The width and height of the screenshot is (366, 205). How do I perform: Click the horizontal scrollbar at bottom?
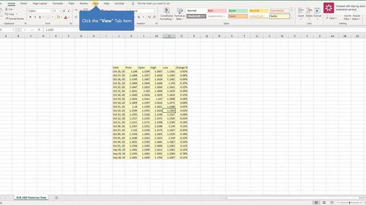pyautogui.click(x=293, y=198)
